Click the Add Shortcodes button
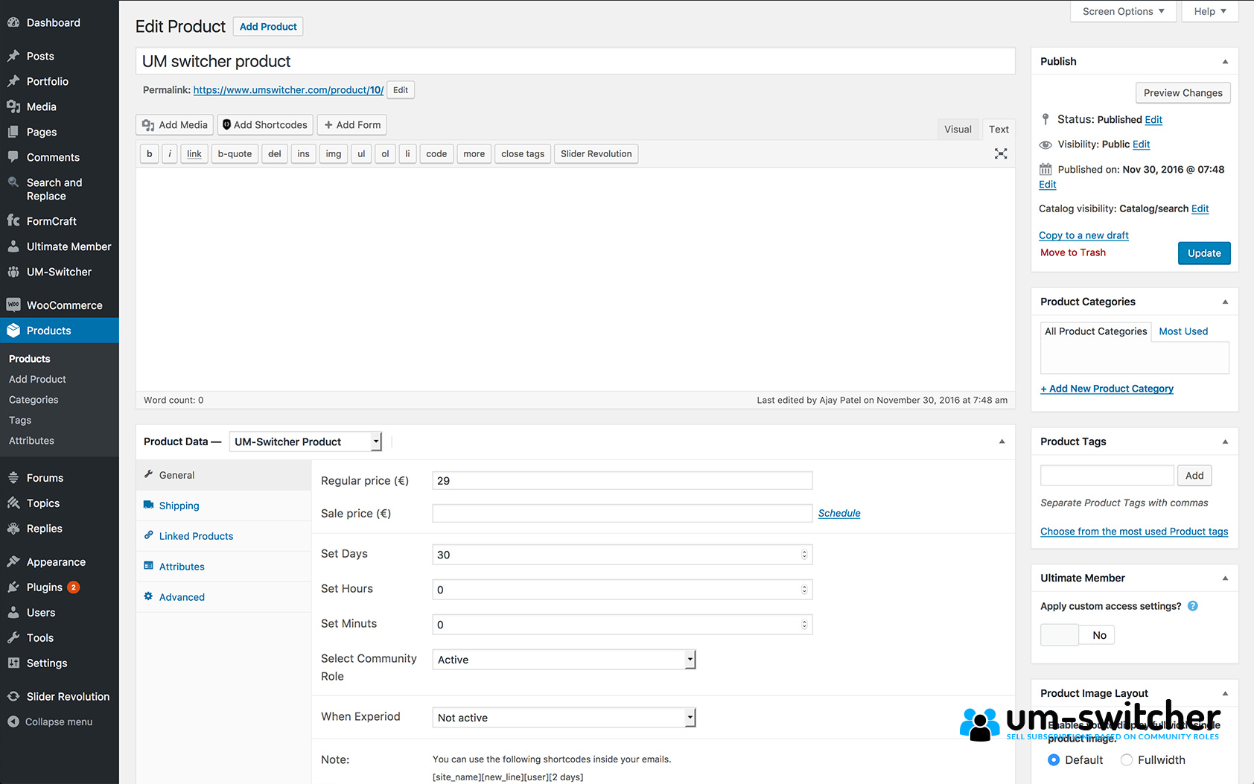Screen dimensions: 1254x784 tap(265, 125)
